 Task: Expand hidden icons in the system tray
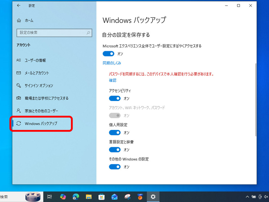[x=247, y=197]
